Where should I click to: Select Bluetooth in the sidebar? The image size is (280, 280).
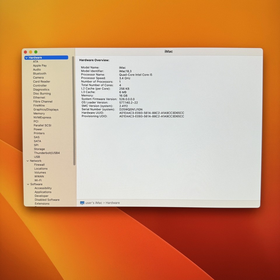click(40, 74)
